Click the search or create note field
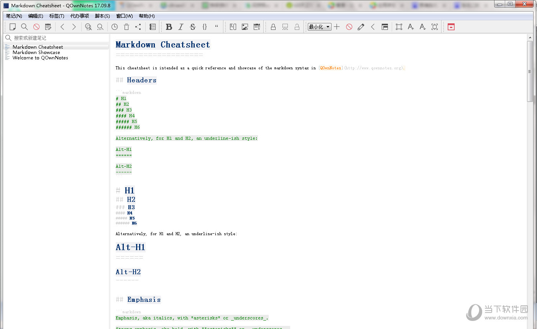This screenshot has width=537, height=329. 57,38
